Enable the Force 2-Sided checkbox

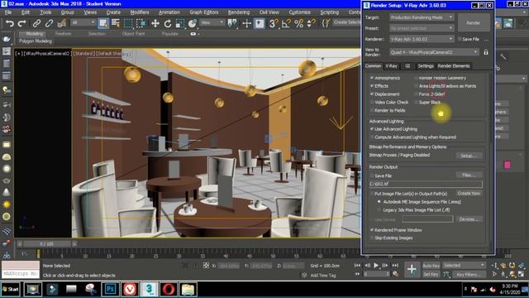click(x=416, y=94)
